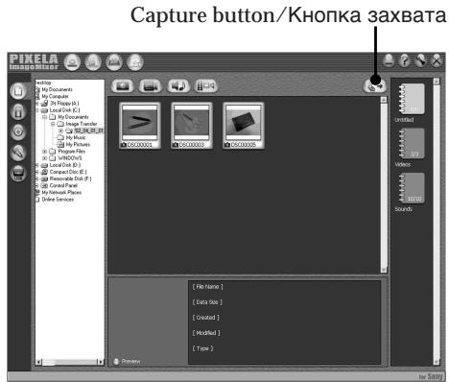Expand the Local Disk (D:) node
Screen dimensions: 449x382
37,165
